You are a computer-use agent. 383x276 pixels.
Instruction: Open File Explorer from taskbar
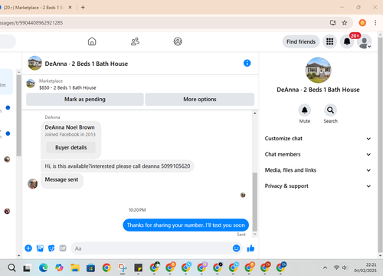click(x=75, y=268)
